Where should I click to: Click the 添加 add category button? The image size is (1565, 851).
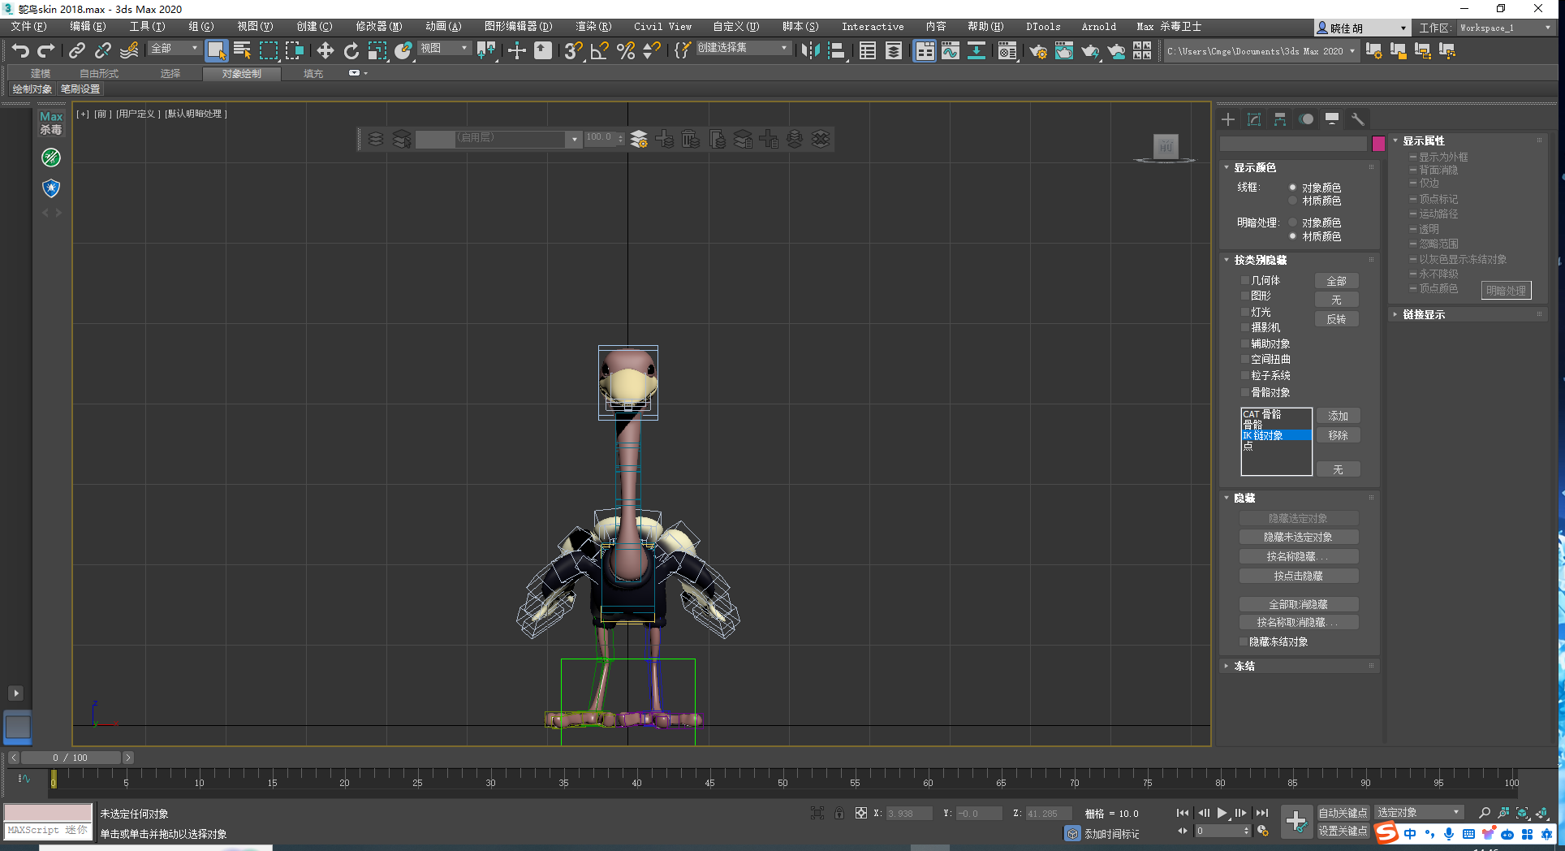point(1338,416)
